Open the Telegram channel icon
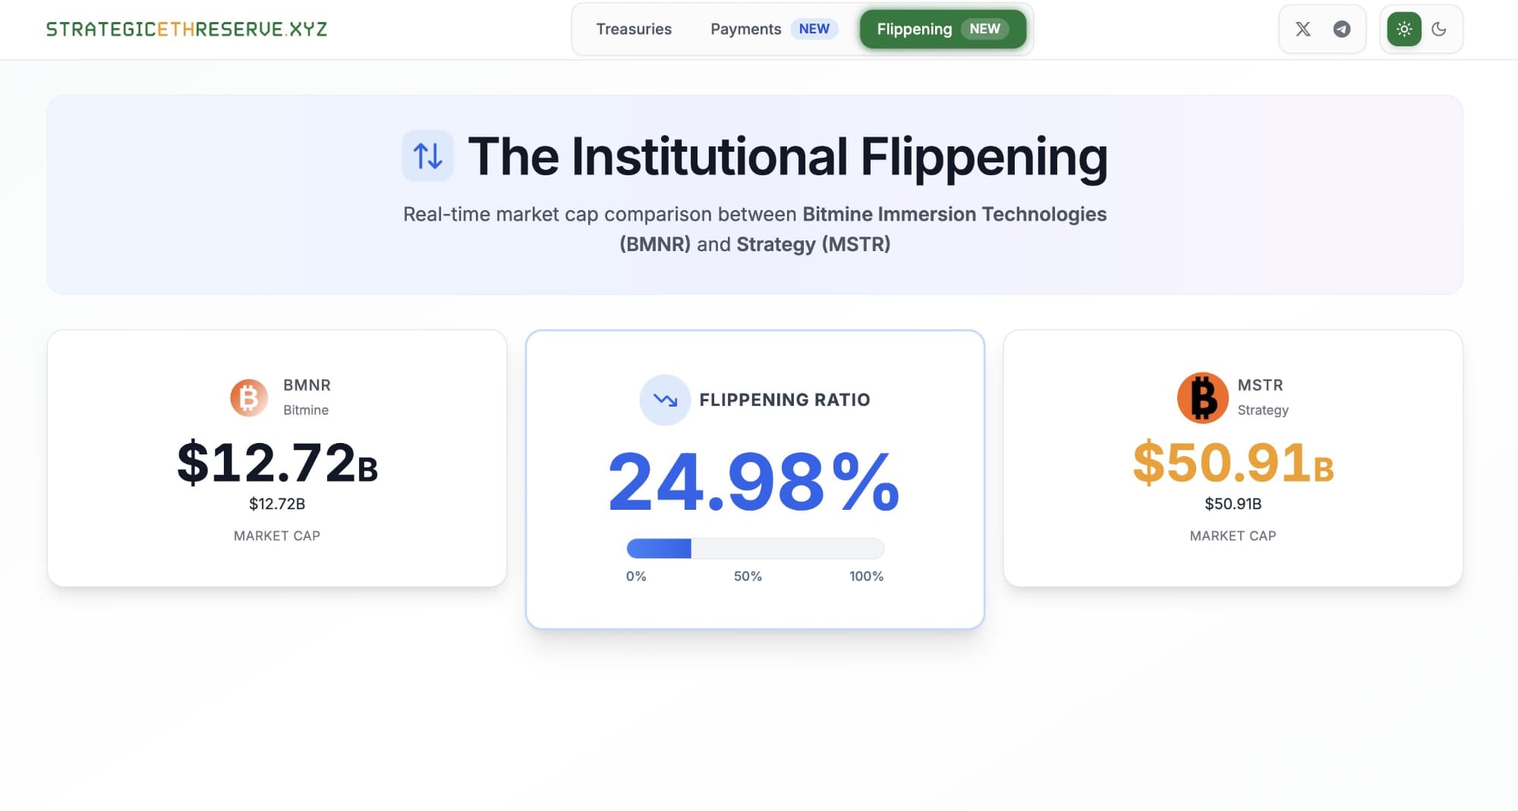Screen dimensions: 1518x811 point(1342,29)
